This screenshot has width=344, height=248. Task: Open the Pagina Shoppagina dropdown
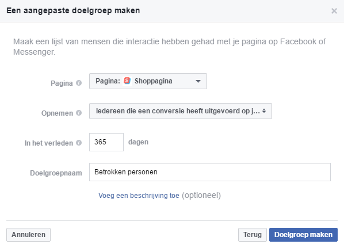148,81
